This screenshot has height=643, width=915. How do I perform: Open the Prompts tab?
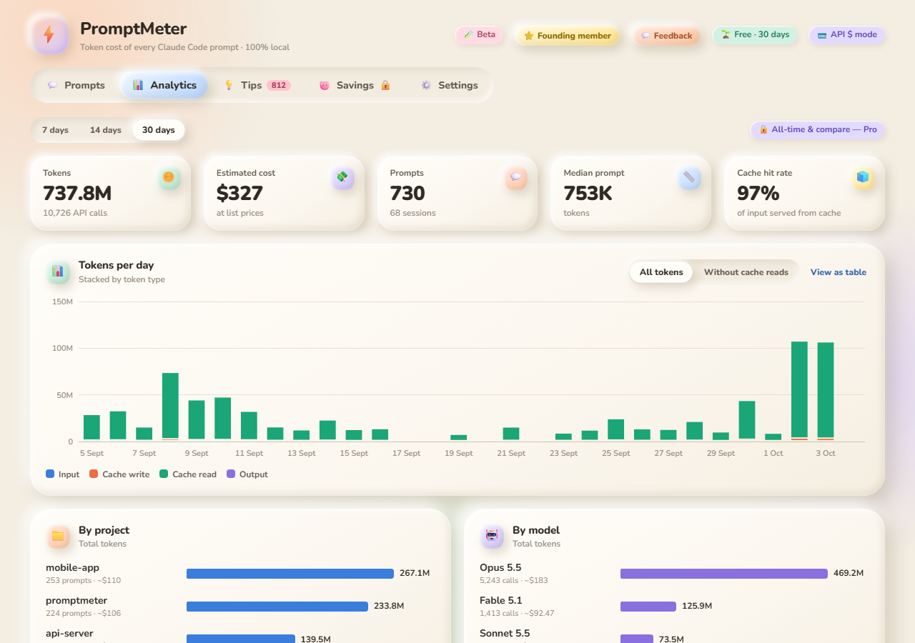[76, 85]
